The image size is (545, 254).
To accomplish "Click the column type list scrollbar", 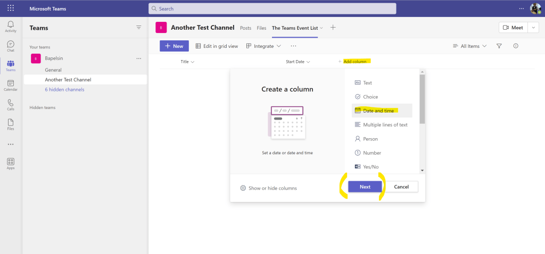I will point(422,101).
